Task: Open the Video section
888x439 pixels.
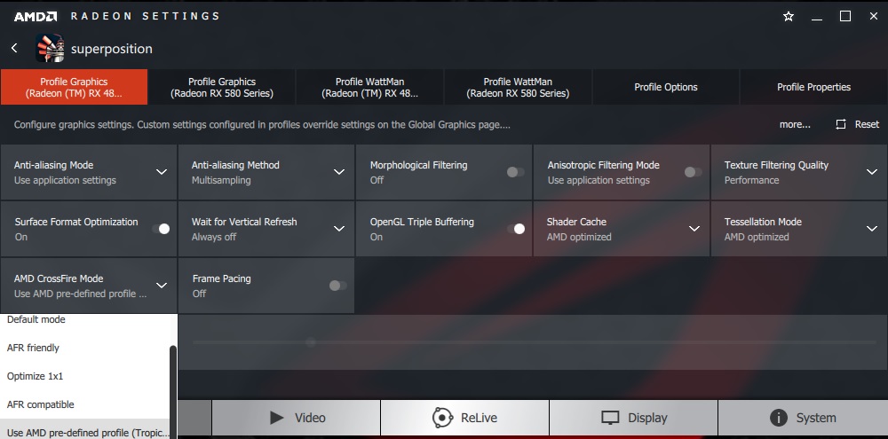Action: (296, 418)
